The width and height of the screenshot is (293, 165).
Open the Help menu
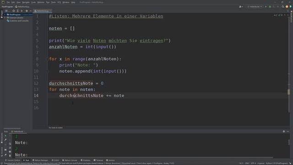73,2
